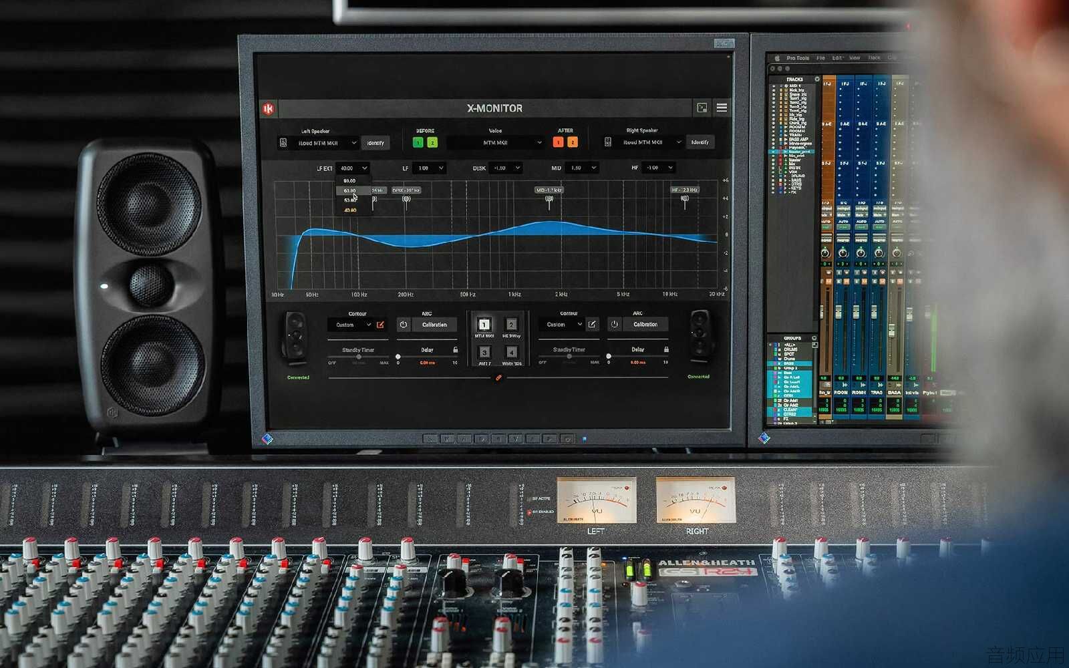Open the Edit menu in Pro Tools
The image size is (1069, 668).
pyautogui.click(x=837, y=58)
